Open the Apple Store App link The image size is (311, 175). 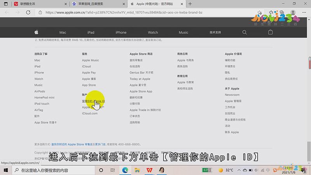tap(141, 91)
